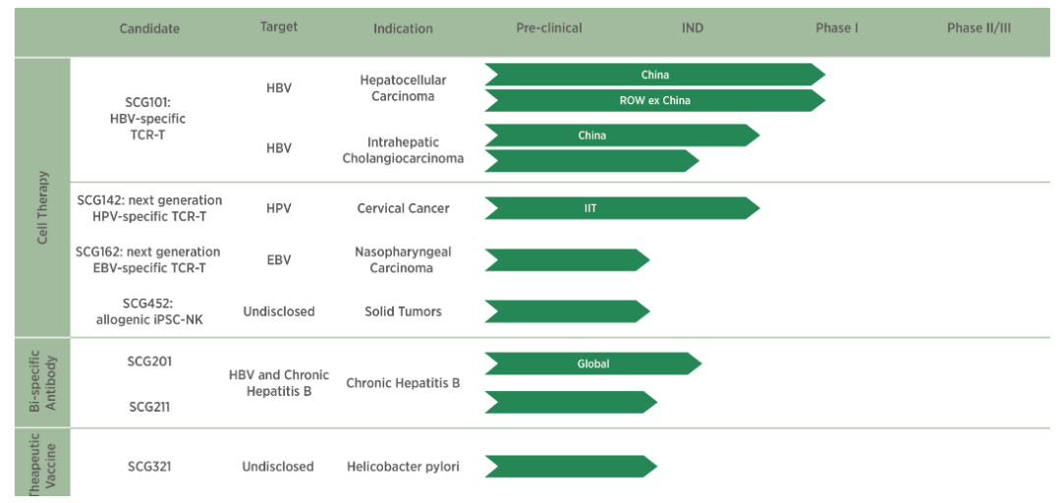The width and height of the screenshot is (1061, 503).
Task: Click the Candidate column header
Action: point(149,28)
